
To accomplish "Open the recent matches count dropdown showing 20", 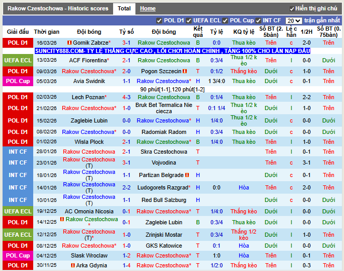I will [294, 21].
